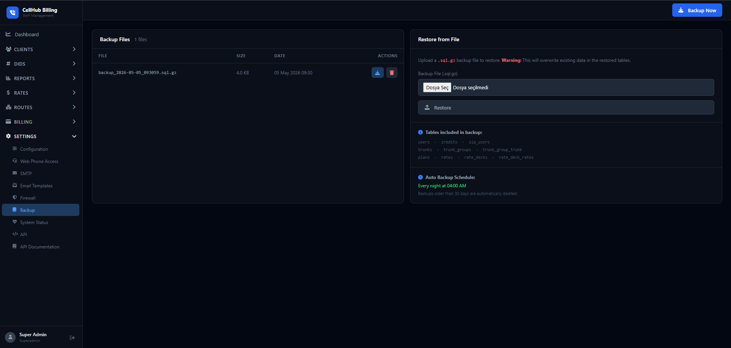Expand the REPORTS chevron
This screenshot has height=348, width=731.
coord(74,78)
